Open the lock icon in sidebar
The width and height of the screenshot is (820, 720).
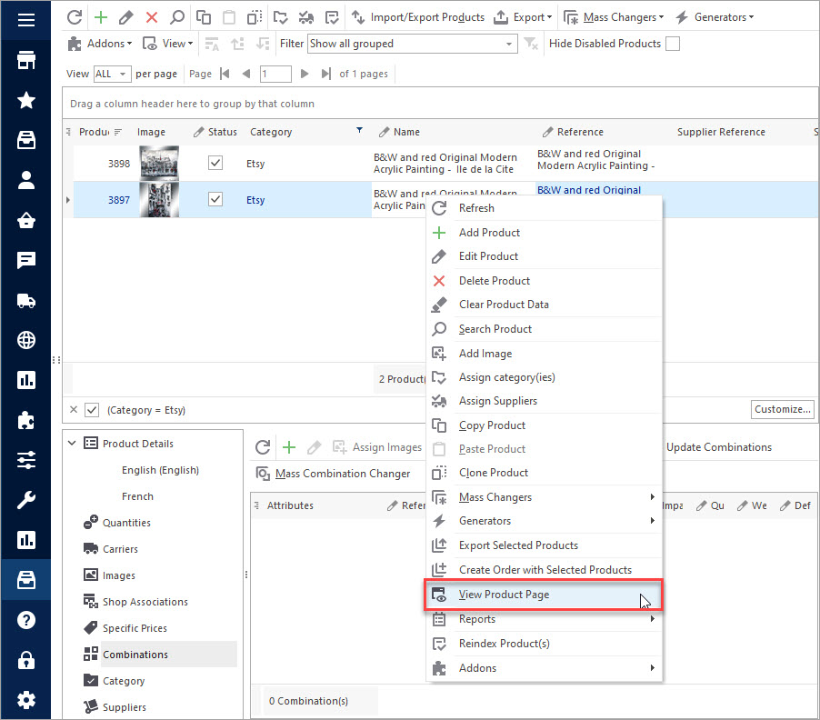(x=26, y=660)
